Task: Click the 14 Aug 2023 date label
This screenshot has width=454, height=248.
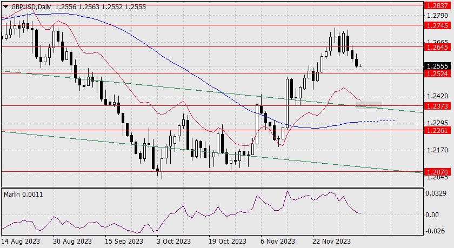Action: point(21,242)
